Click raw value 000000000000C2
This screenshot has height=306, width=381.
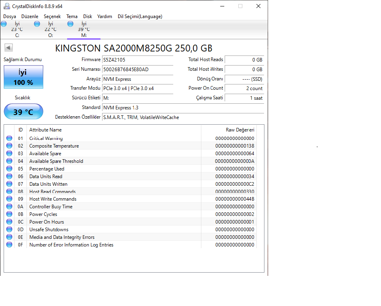(235, 184)
